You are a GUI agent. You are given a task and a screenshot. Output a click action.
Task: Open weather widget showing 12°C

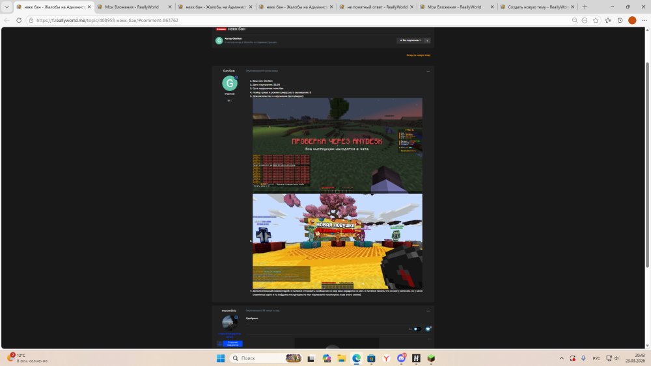click(x=27, y=358)
